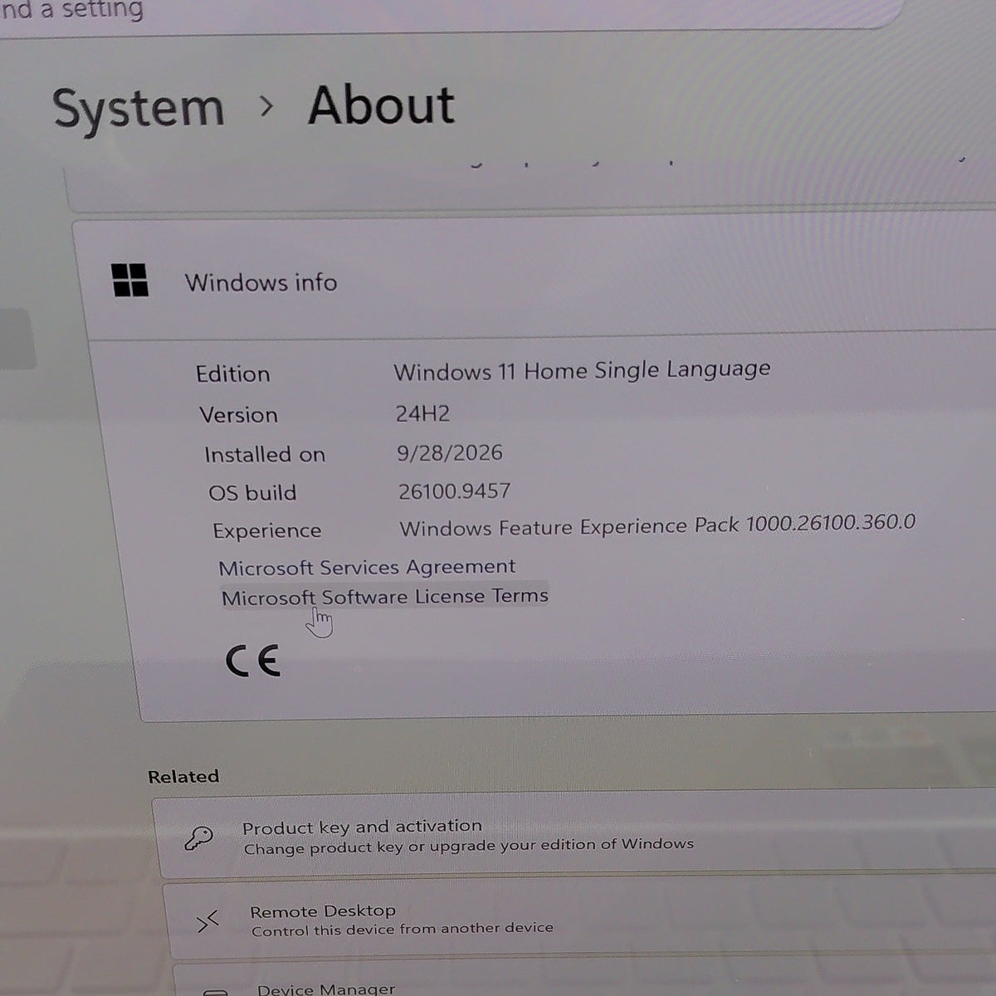Select the edition value Windows 11 Home Single Language
This screenshot has width=996, height=996.
582,370
